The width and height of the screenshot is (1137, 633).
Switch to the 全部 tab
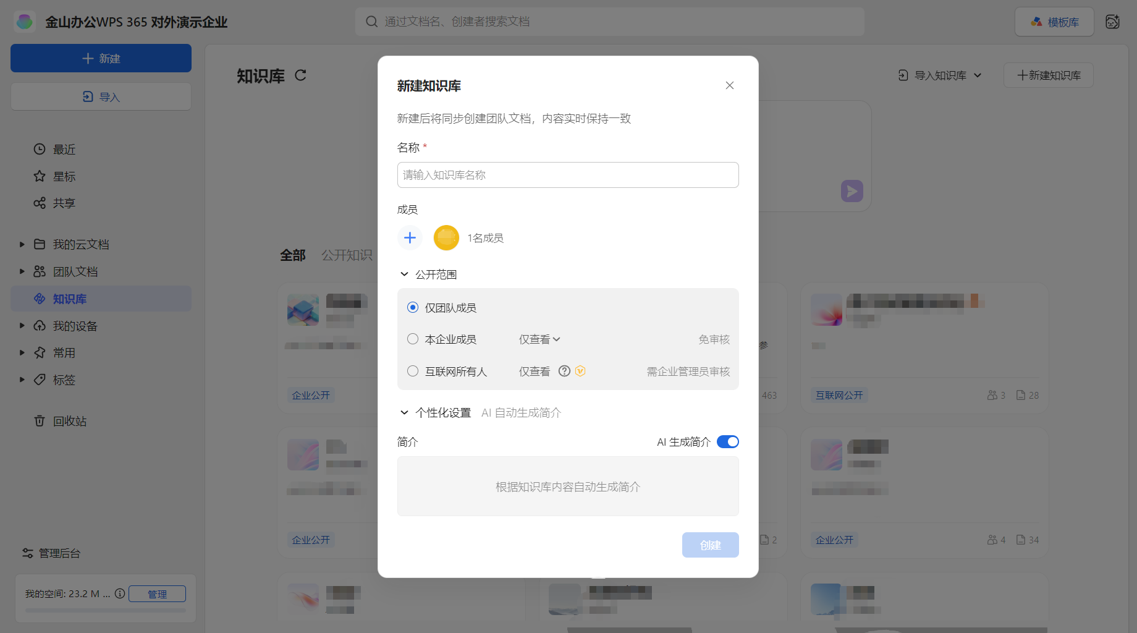[x=292, y=255]
